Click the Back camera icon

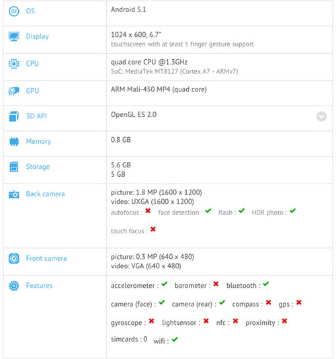coord(13,194)
